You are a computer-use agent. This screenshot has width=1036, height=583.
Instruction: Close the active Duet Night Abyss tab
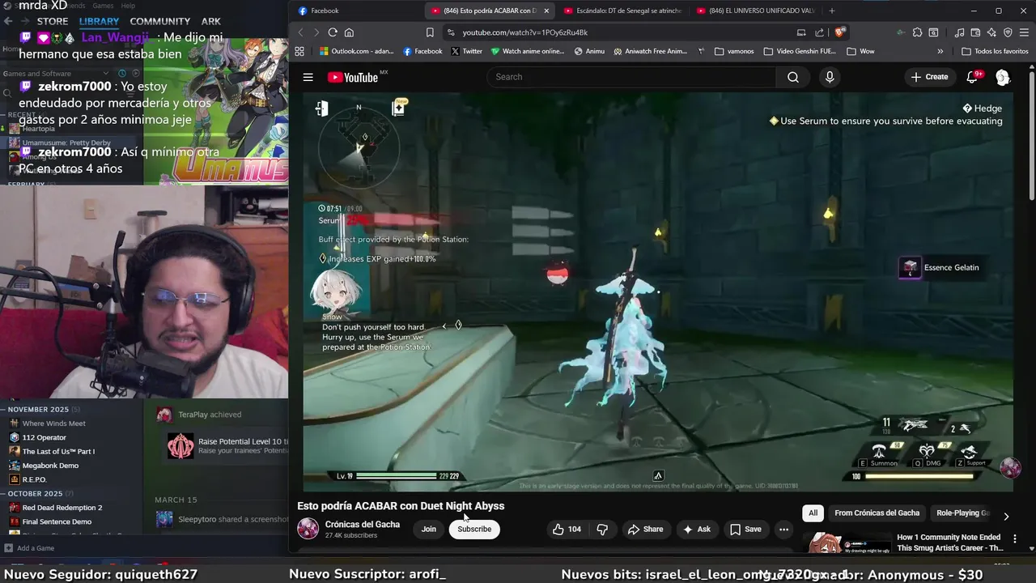[x=546, y=11]
